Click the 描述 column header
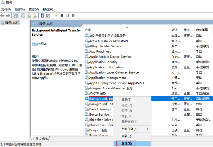The height and width of the screenshot is (147, 213). (174, 30)
